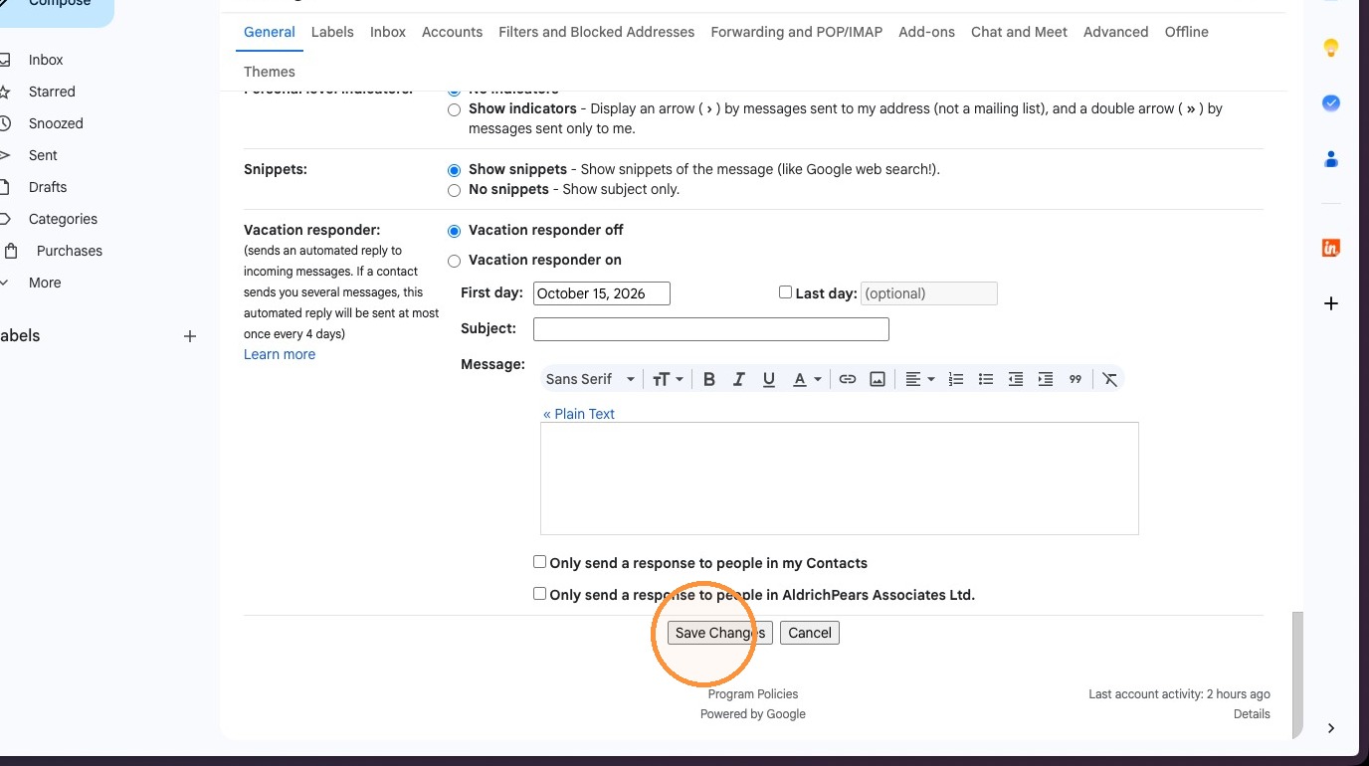Viewport: 1369px width, 766px height.
Task: Click the Save Changes button
Action: tap(720, 633)
